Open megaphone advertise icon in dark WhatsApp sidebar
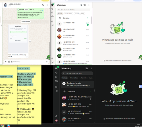The height and width of the screenshot is (127, 142). click(x=57, y=91)
